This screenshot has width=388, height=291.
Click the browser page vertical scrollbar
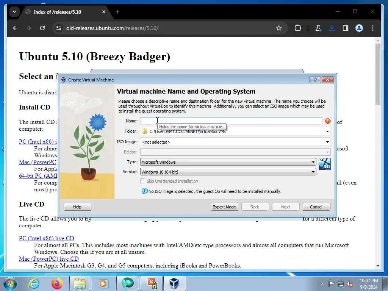coord(378,74)
